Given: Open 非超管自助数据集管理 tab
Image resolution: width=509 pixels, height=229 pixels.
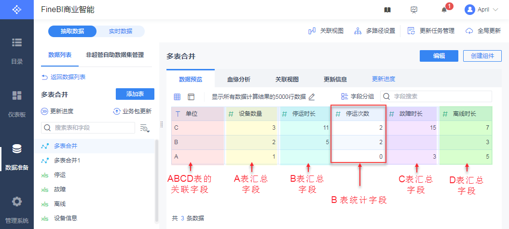Looking at the screenshot, I should tap(114, 55).
